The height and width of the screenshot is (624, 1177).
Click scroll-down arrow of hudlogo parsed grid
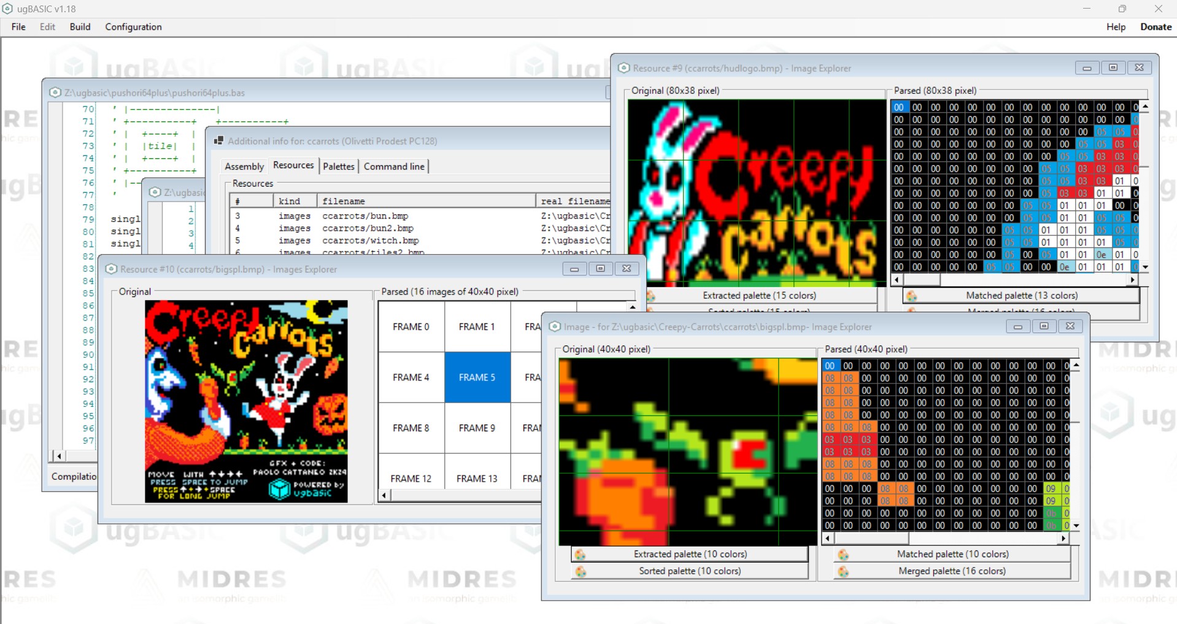[1145, 268]
